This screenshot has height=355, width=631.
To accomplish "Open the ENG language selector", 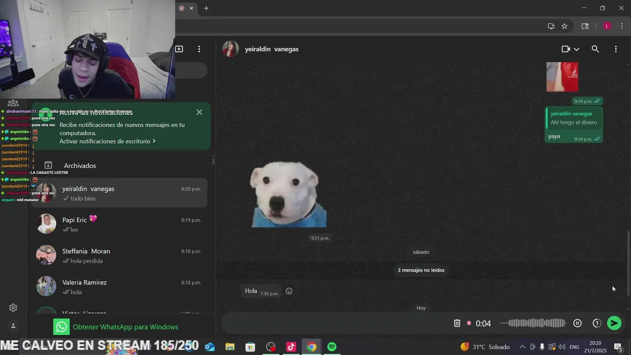I will 574,347.
